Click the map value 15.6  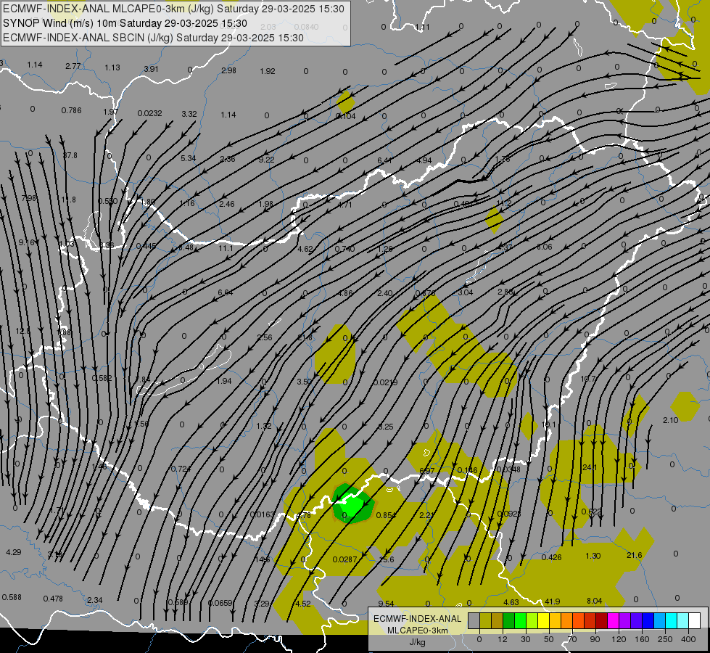(387, 559)
